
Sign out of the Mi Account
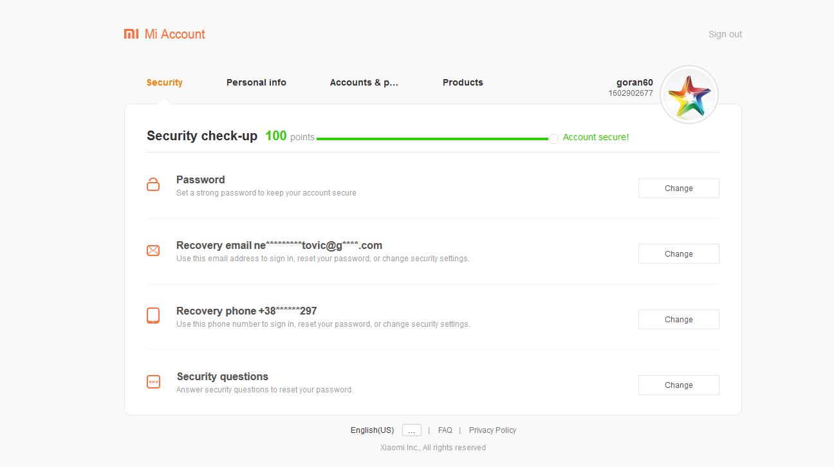pos(725,34)
